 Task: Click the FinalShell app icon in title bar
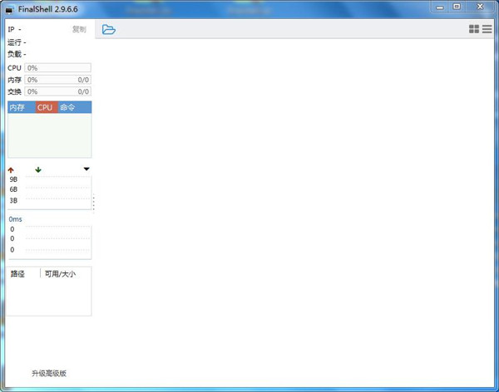pyautogui.click(x=9, y=7)
